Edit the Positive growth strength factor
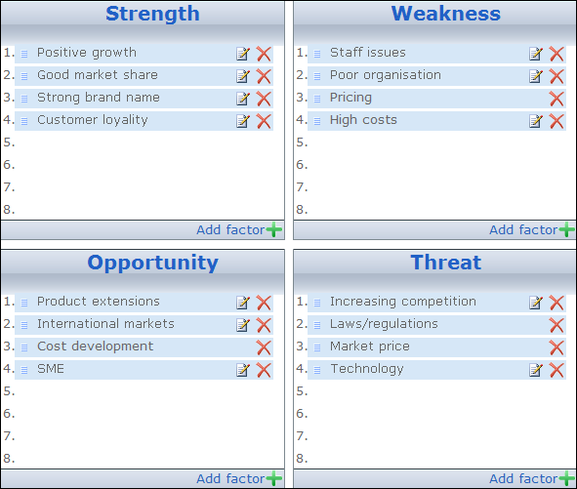577x489 pixels. click(x=243, y=54)
